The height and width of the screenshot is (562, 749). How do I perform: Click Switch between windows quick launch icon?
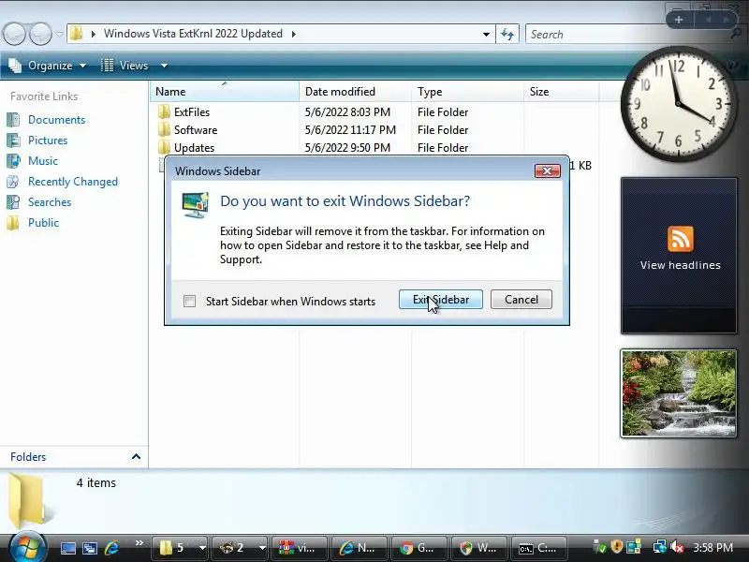coord(89,548)
